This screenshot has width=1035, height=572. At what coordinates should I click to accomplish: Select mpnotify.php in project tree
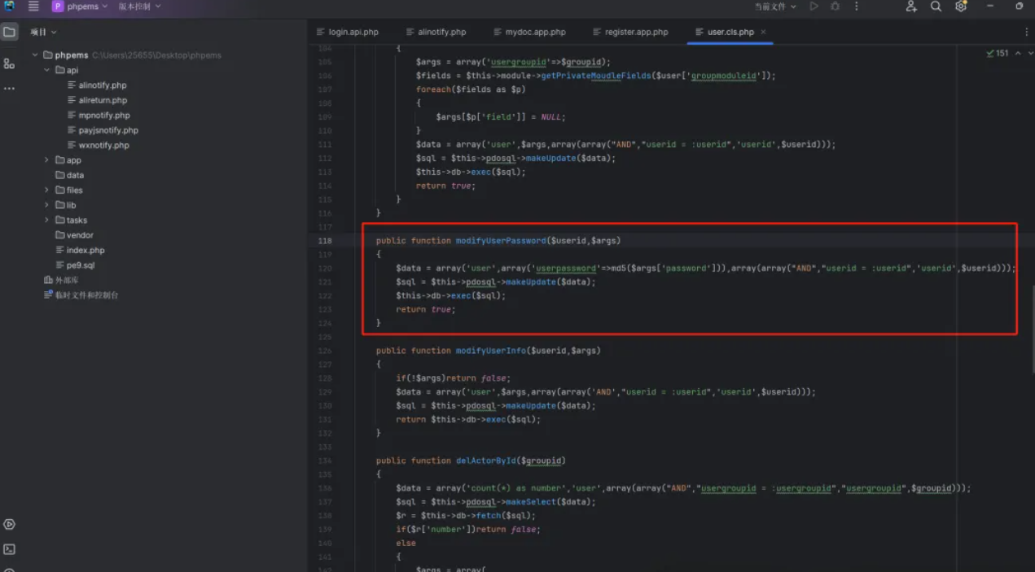(104, 116)
